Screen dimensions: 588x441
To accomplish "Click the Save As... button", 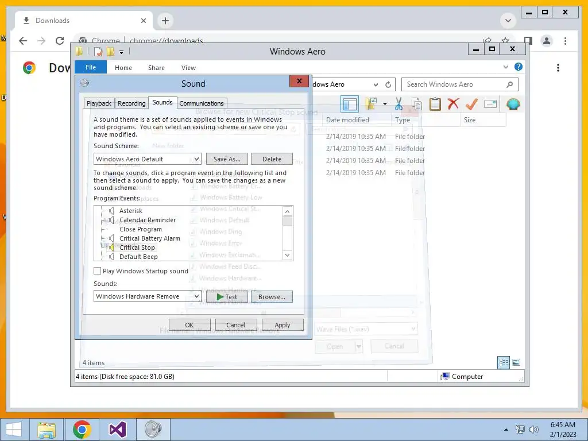I will coord(227,159).
